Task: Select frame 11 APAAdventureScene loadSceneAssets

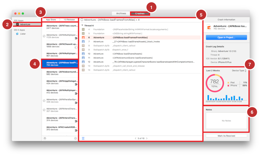Action: (x=141, y=58)
